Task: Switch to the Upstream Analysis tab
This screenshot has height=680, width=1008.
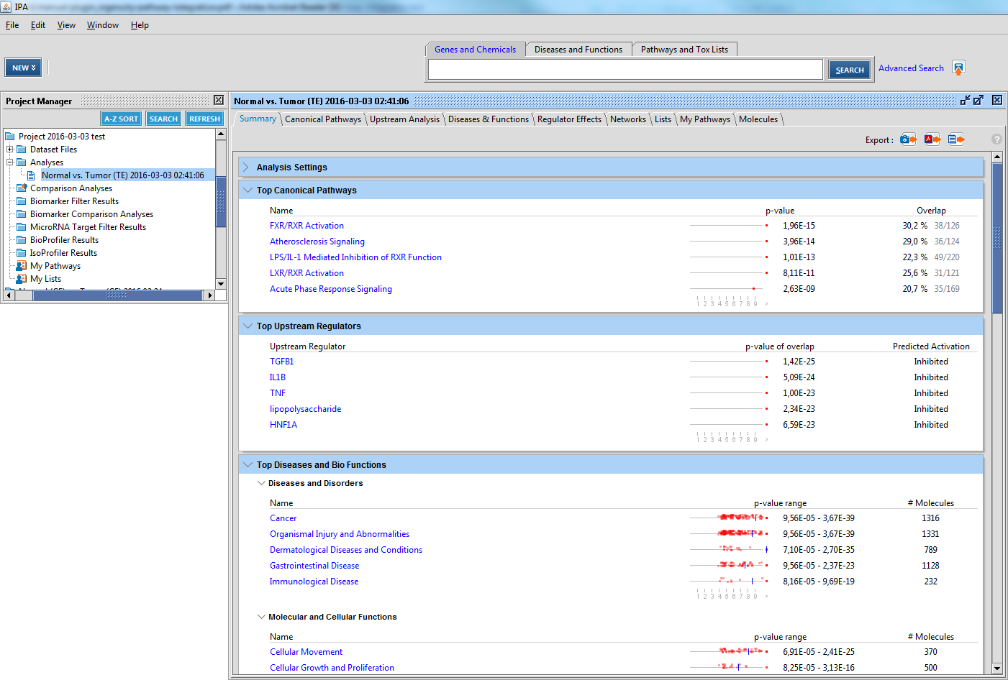Action: pos(404,119)
